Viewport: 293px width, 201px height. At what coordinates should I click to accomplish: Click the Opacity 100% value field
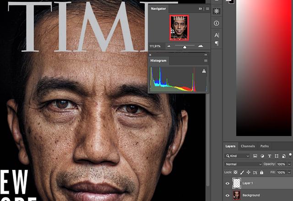point(282,164)
